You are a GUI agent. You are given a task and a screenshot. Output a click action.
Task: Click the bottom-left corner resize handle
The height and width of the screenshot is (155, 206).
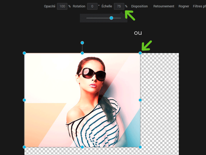(24, 147)
